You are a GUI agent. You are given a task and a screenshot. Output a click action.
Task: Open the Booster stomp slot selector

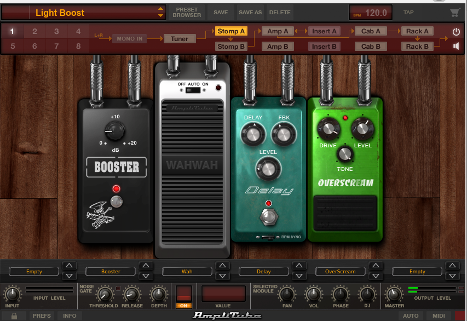pyautogui.click(x=111, y=272)
